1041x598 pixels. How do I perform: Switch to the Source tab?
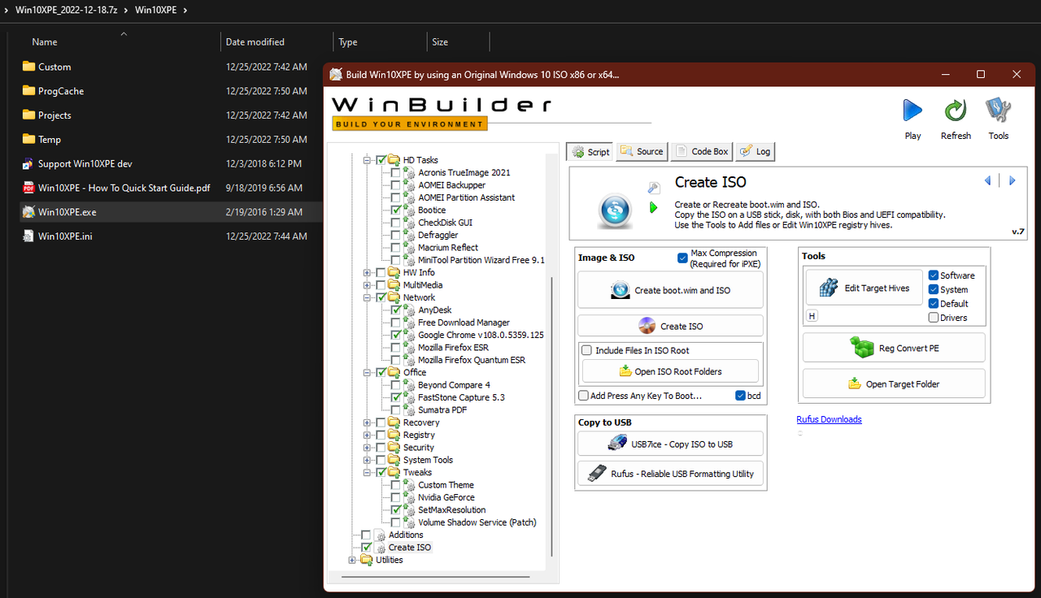[642, 151]
